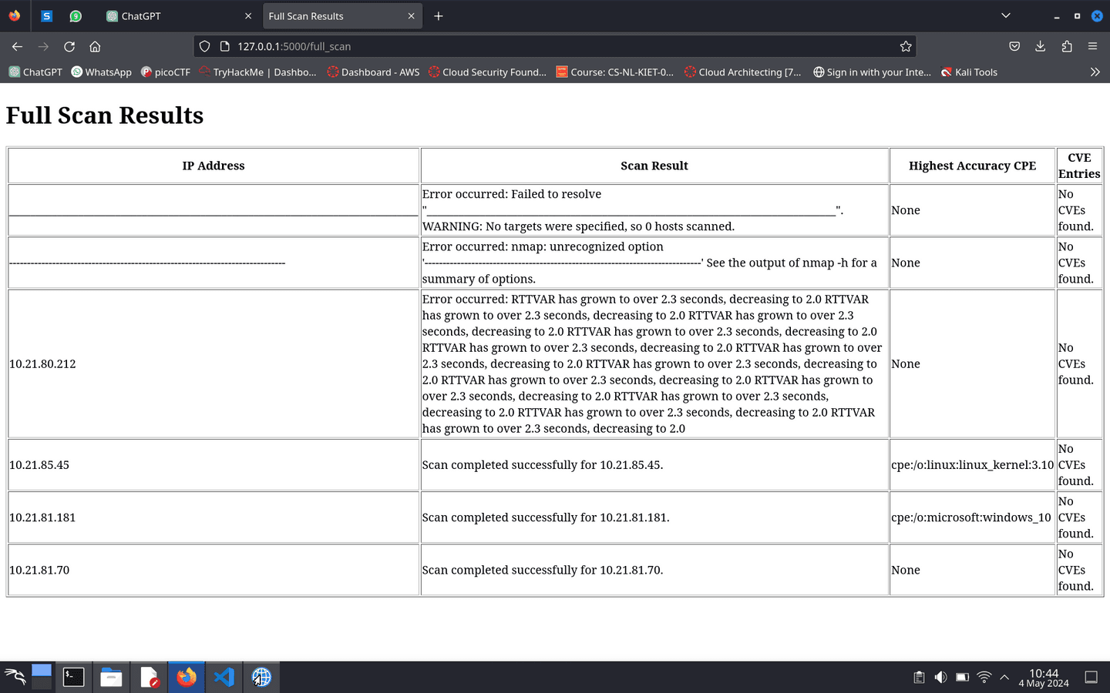Expand hidden system tray icons
This screenshot has height=693, width=1110.
click(1004, 678)
